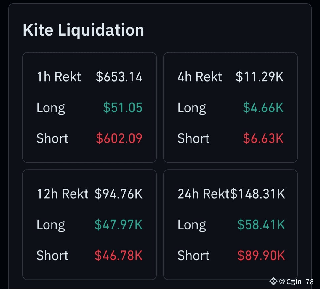Select the 1h Rekt label
The image size is (320, 289).
[x=59, y=77]
